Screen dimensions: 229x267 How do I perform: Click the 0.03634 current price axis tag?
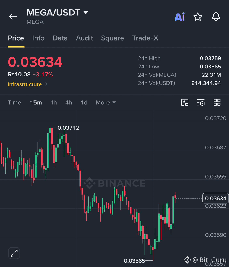point(215,198)
